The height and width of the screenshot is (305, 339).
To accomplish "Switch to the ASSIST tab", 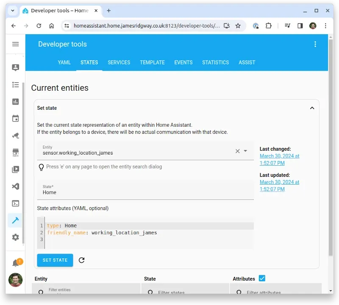I will pyautogui.click(x=247, y=62).
